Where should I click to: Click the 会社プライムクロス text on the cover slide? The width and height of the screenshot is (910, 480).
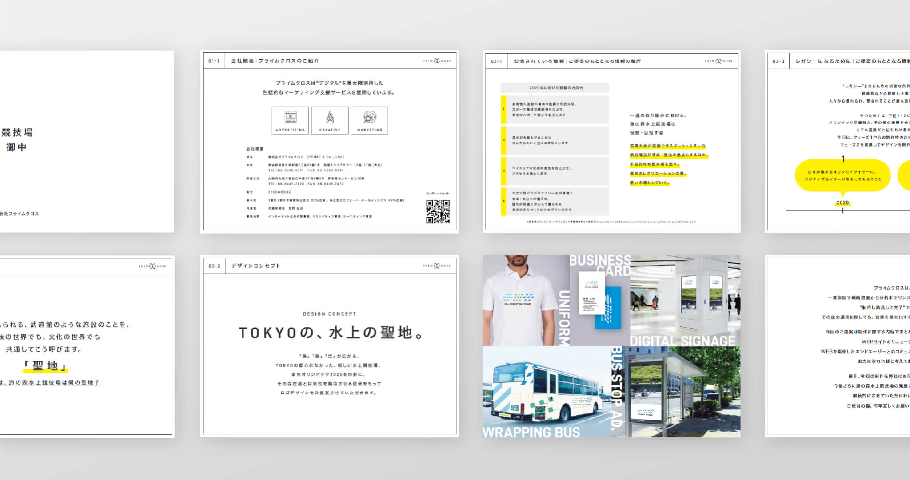[19, 214]
